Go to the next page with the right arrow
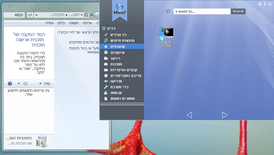This screenshot has height=155, width=274. (225, 115)
